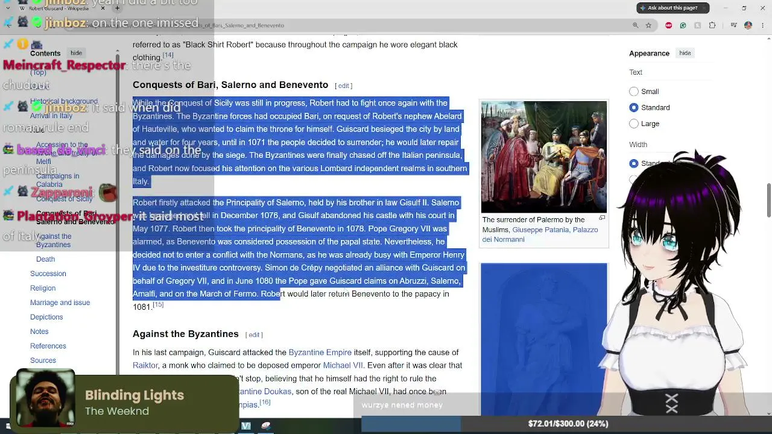
Task: Open Chrome's three-dot menu
Action: [764, 25]
